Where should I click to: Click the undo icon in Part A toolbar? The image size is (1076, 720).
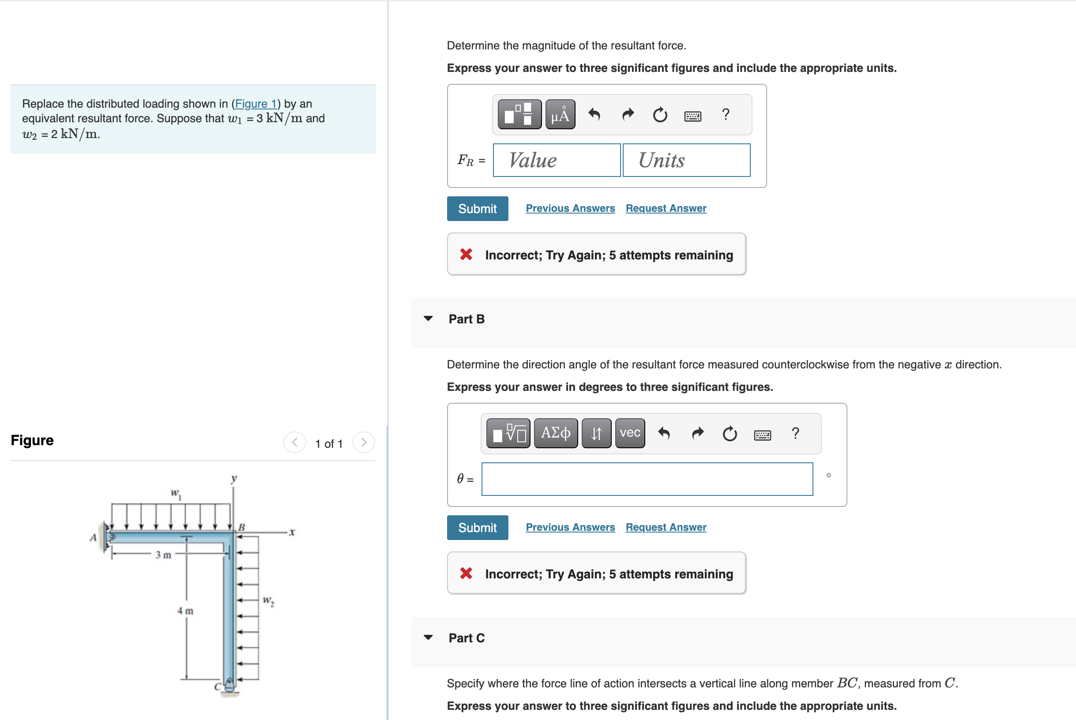pyautogui.click(x=595, y=115)
